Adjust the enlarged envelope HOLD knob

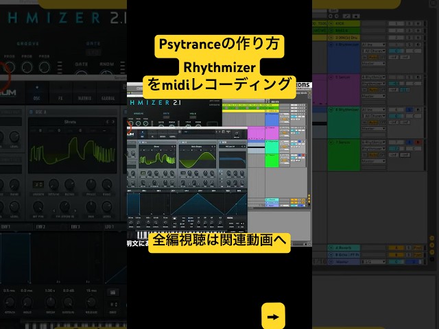(27, 302)
